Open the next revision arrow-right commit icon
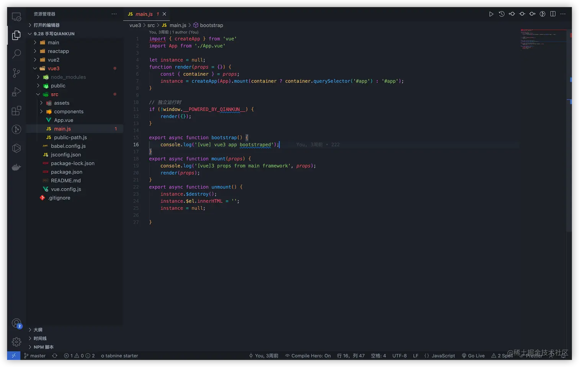The height and width of the screenshot is (367, 579). click(532, 14)
